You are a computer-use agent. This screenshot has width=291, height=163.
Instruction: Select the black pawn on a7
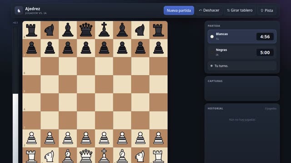point(31,48)
